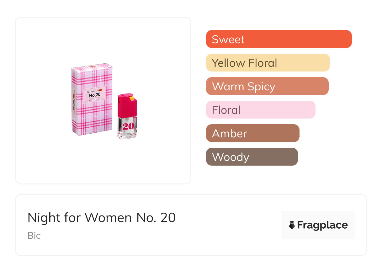Click the Fragplace bottle logo icon
This screenshot has height=271, width=382.
[292, 225]
